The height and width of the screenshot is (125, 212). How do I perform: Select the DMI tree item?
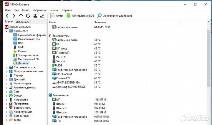(x=18, y=43)
